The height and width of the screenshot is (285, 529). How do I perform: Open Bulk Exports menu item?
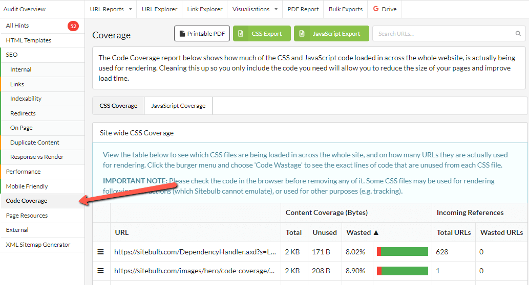(346, 9)
